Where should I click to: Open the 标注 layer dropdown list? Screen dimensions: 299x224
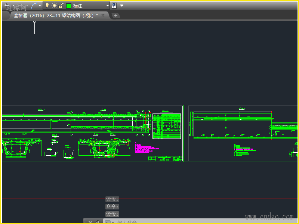click(x=107, y=6)
